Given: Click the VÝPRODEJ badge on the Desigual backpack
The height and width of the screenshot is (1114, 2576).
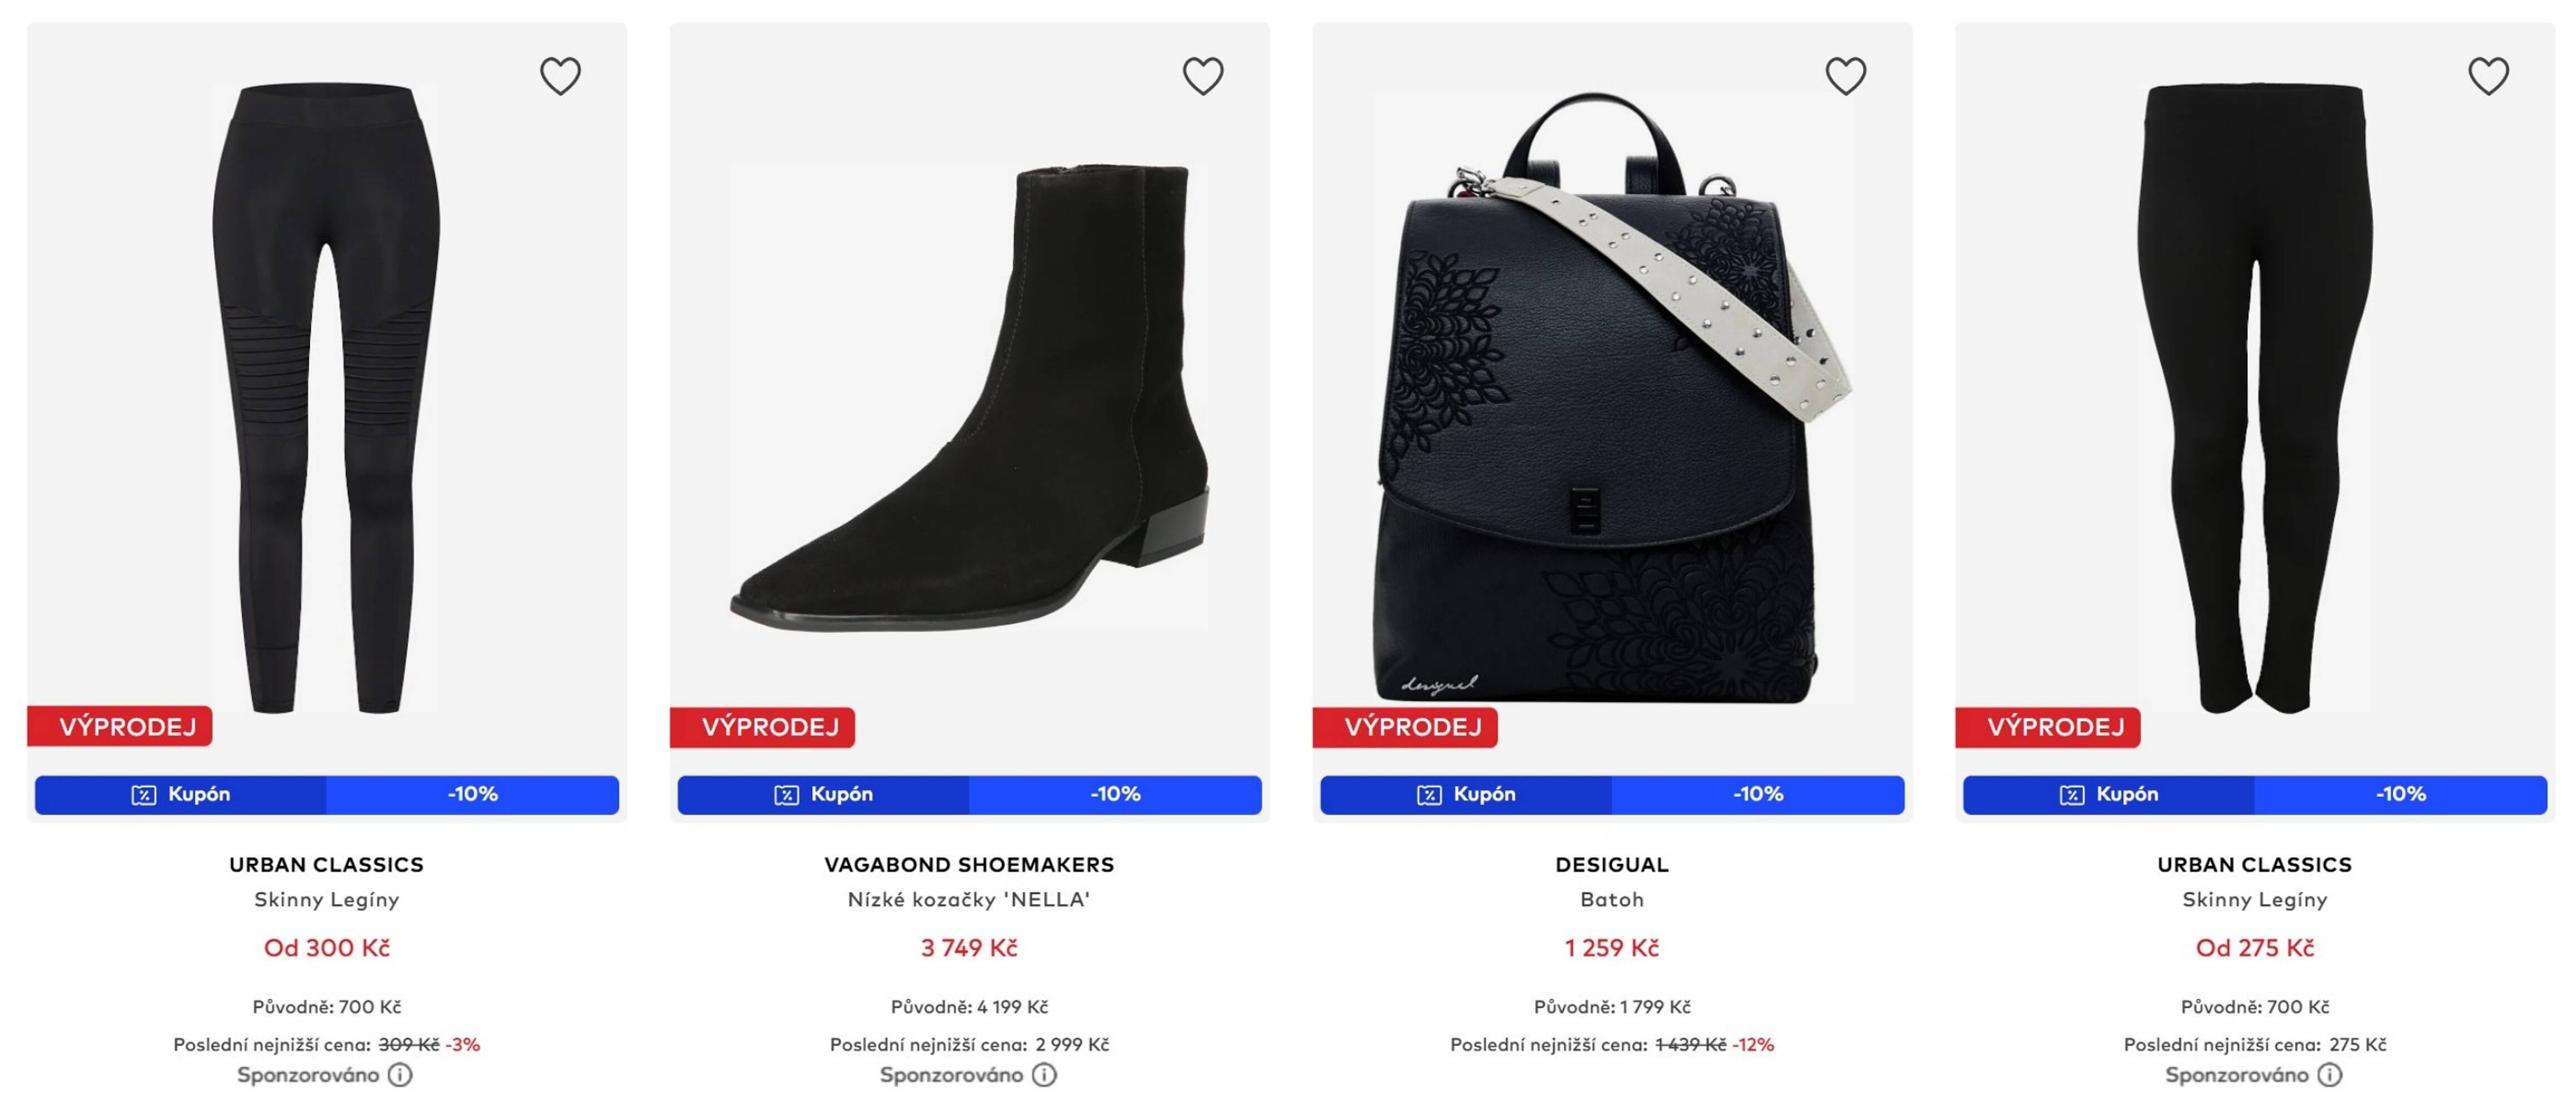Looking at the screenshot, I should click(1411, 727).
